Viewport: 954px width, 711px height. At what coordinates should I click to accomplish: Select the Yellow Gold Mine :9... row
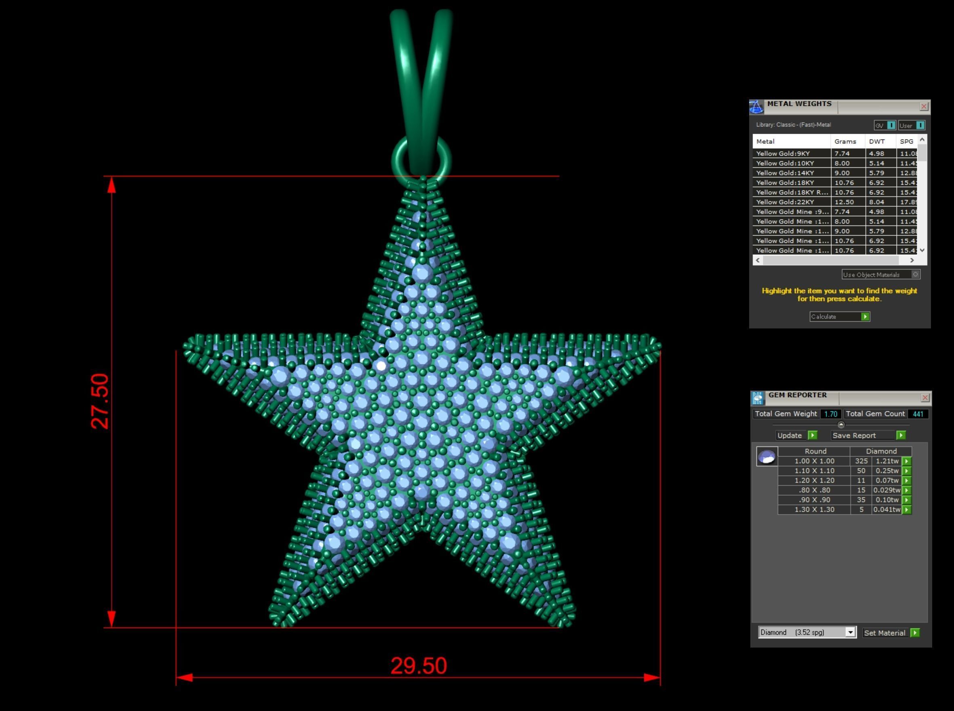[835, 211]
